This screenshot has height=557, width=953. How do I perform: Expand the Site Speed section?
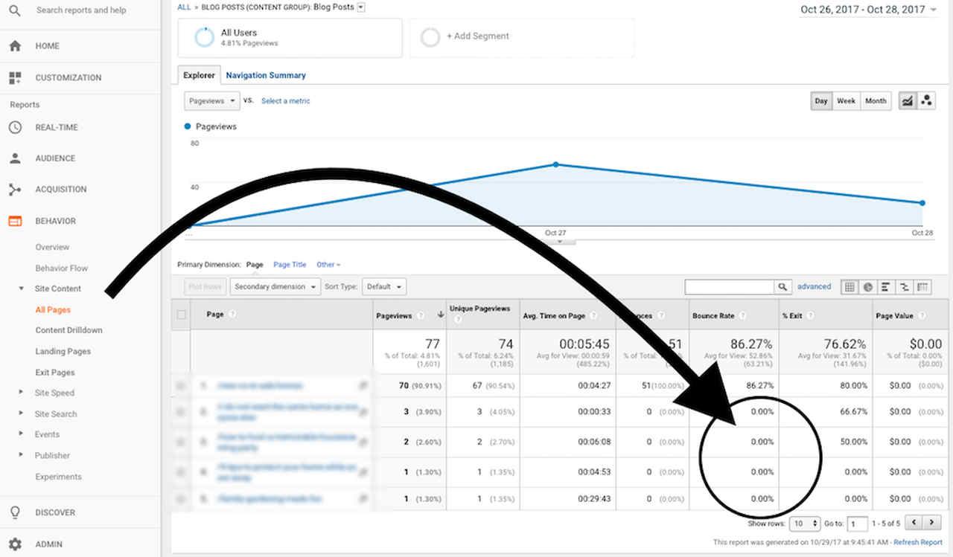pyautogui.click(x=21, y=393)
